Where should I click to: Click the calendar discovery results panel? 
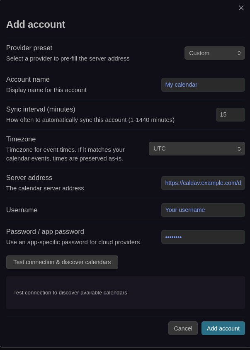click(x=125, y=292)
